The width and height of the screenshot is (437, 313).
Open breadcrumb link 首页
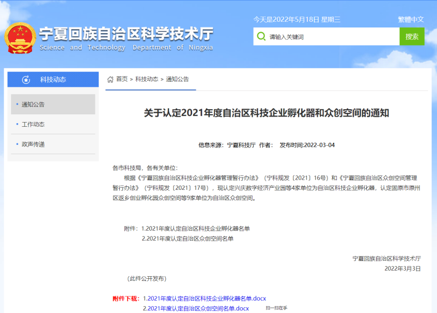pyautogui.click(x=121, y=80)
